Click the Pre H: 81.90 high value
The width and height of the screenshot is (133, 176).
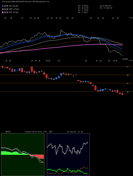click(83, 8)
